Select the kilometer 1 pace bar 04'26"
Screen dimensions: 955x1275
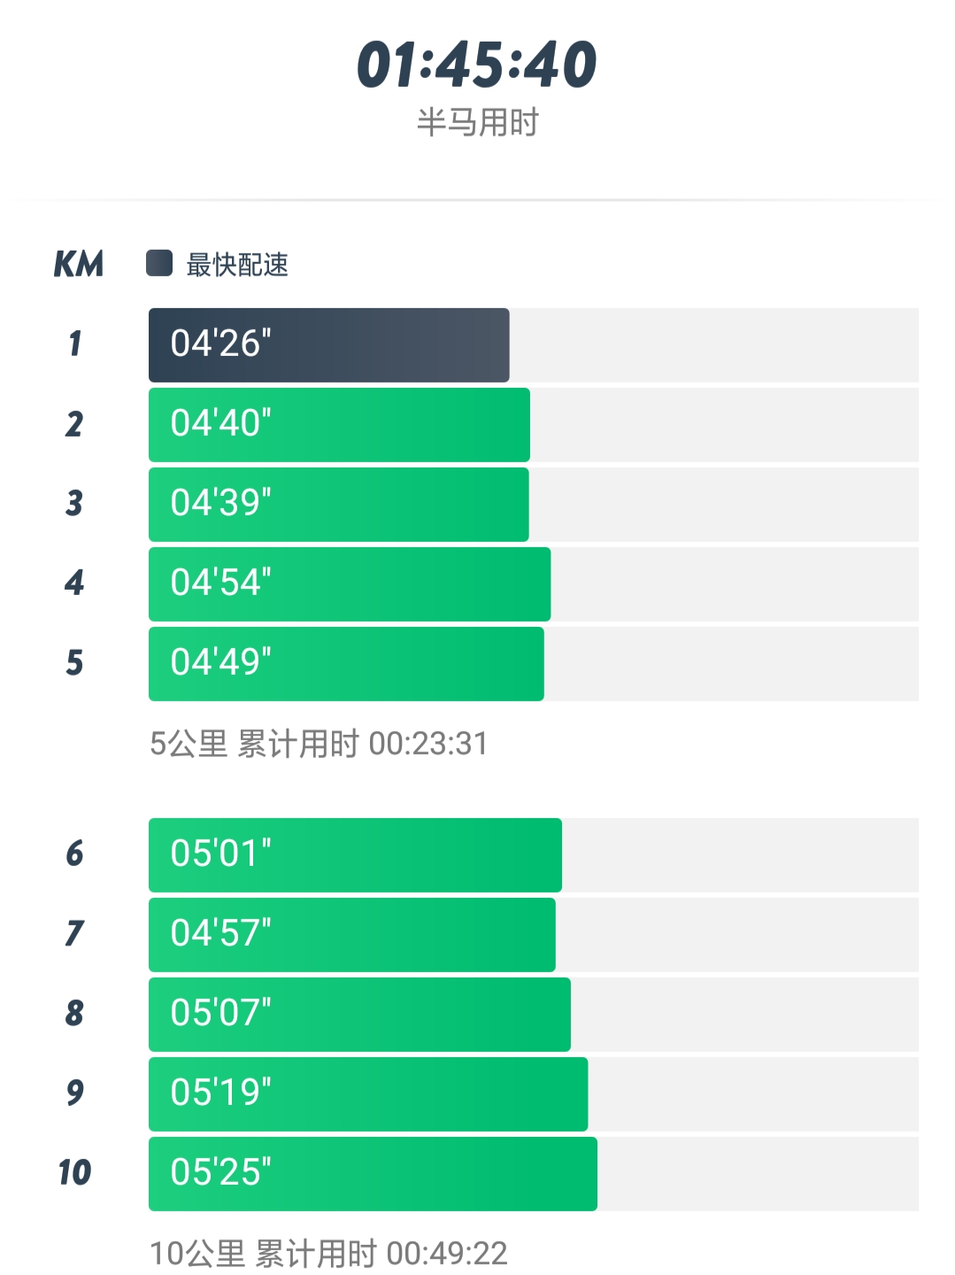[328, 344]
